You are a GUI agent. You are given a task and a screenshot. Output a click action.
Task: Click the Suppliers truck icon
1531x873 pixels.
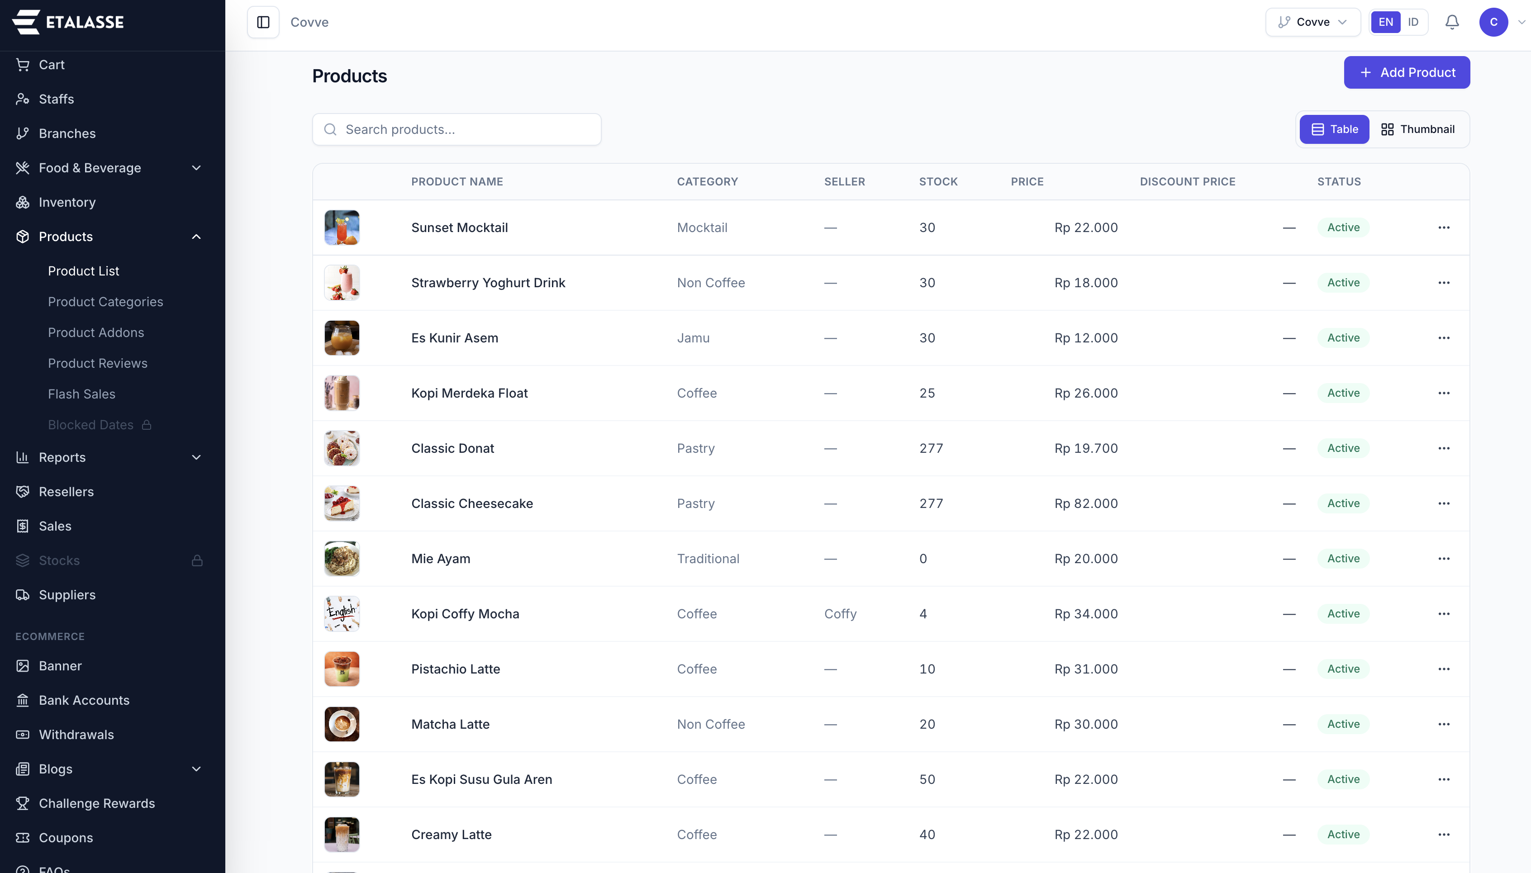coord(23,595)
